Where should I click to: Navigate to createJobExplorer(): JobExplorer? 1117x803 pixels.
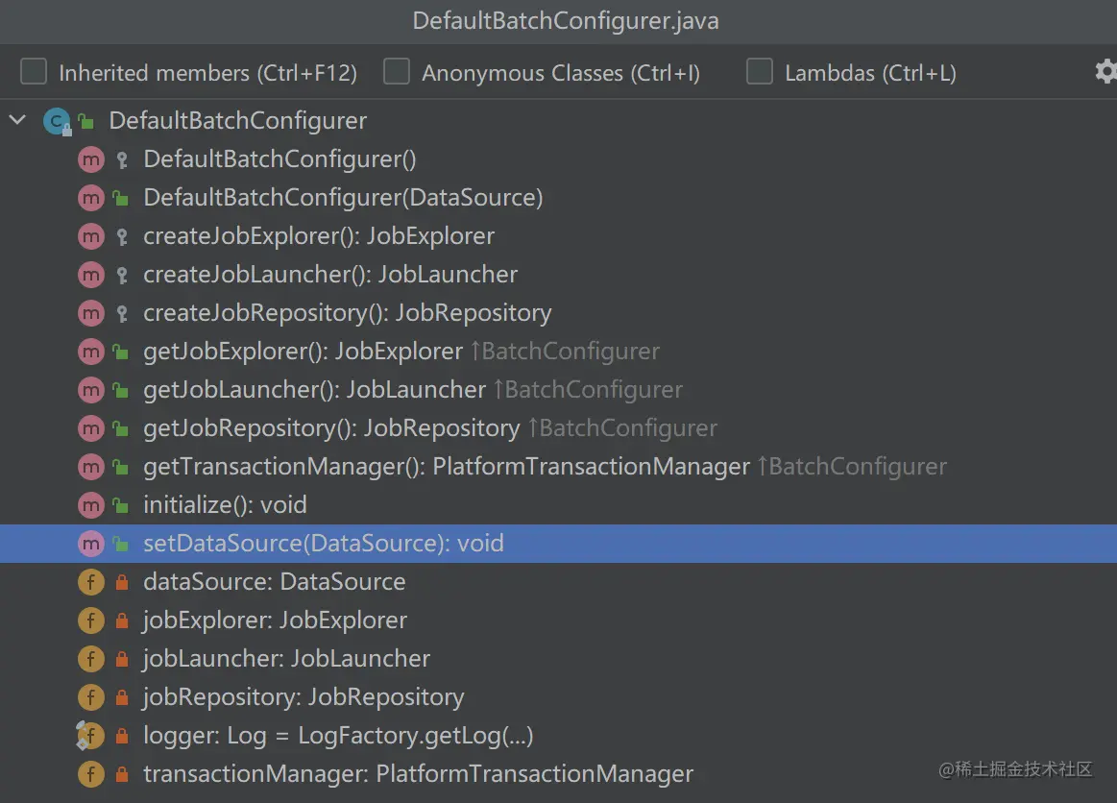point(559,236)
